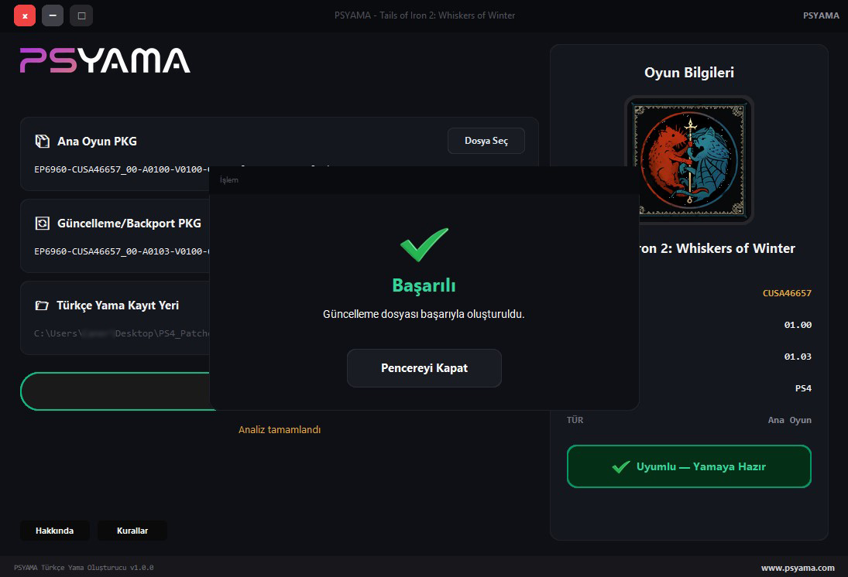Close the window with the red x button
The image size is (848, 577).
tap(25, 15)
